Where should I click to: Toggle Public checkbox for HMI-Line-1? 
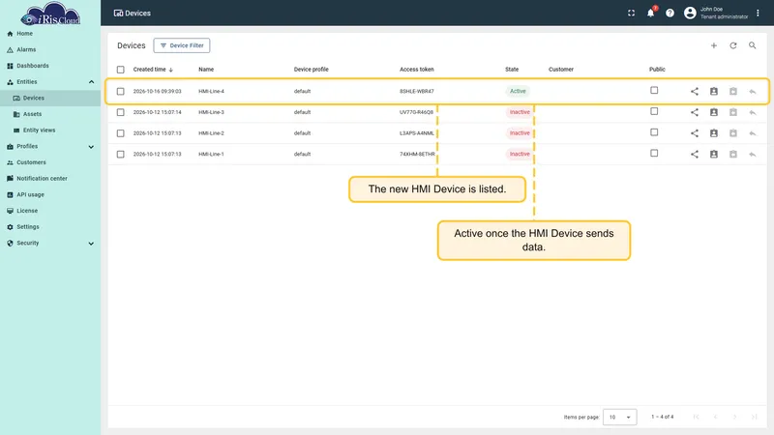(x=654, y=154)
